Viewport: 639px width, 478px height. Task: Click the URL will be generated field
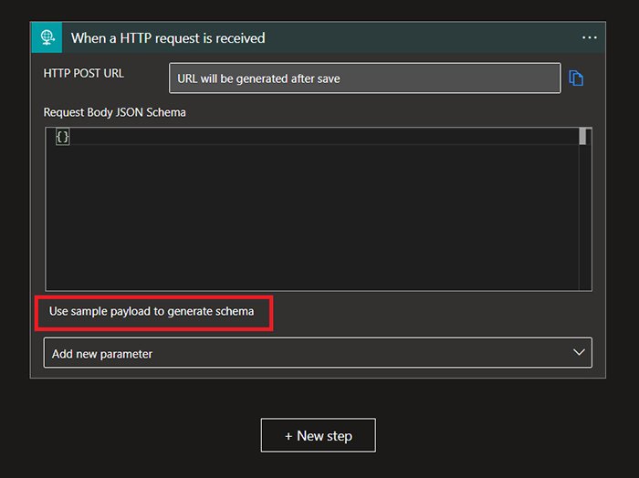click(x=364, y=78)
